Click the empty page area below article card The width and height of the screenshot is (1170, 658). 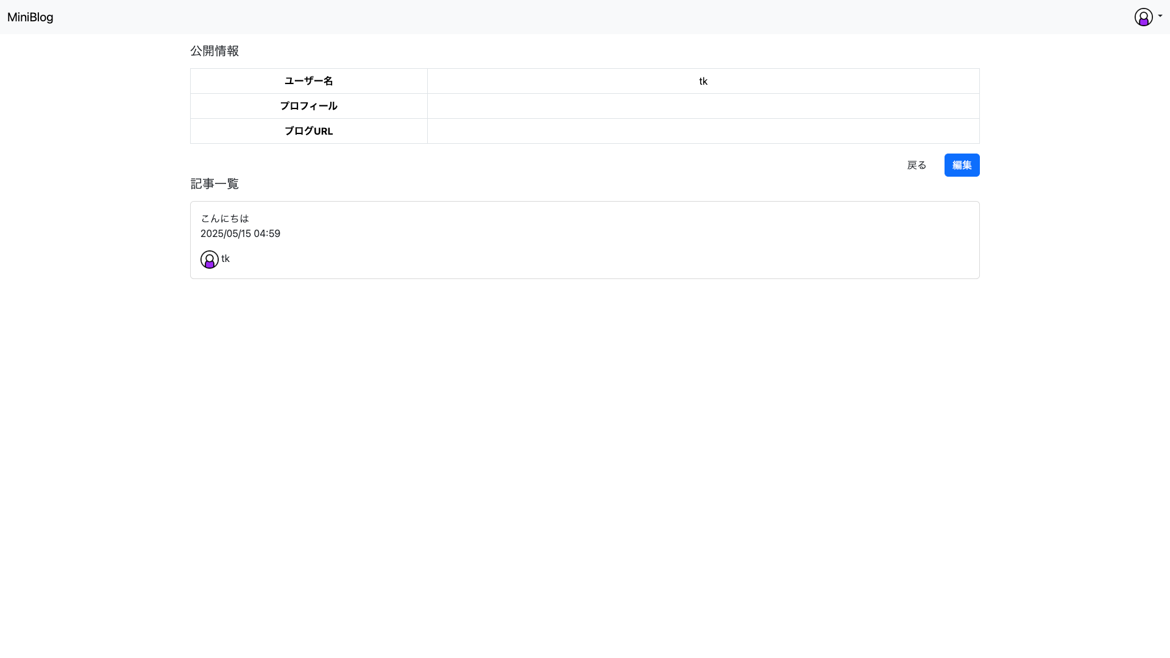tap(585, 457)
